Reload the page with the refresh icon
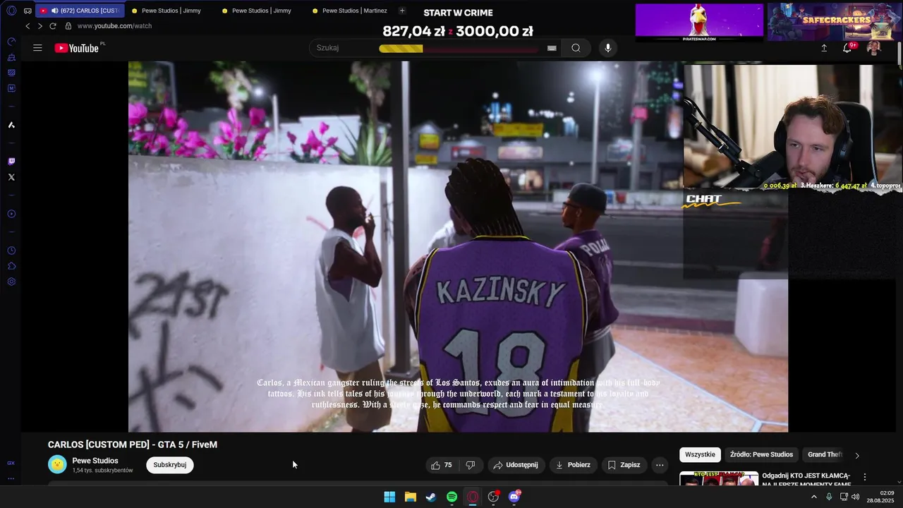 coord(52,26)
